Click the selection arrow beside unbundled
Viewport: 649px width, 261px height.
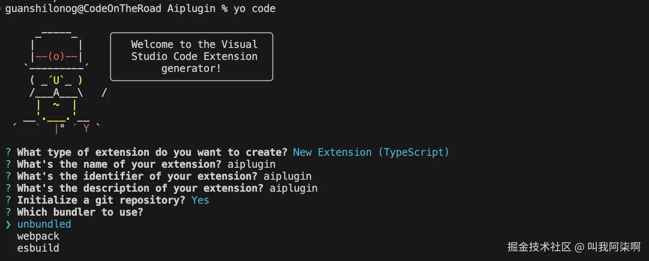click(x=8, y=224)
